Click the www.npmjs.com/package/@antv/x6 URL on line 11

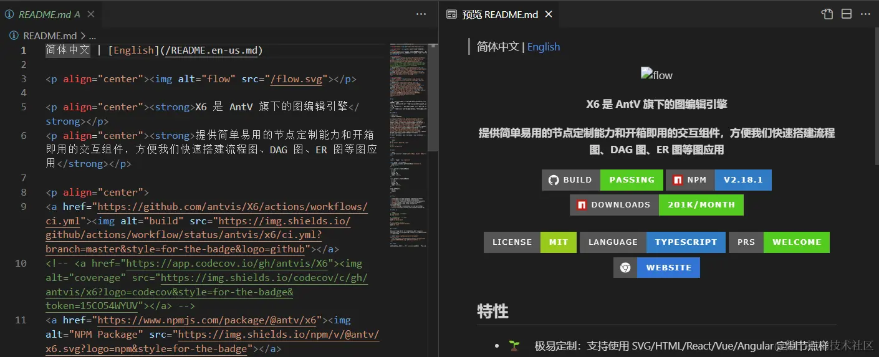point(206,320)
